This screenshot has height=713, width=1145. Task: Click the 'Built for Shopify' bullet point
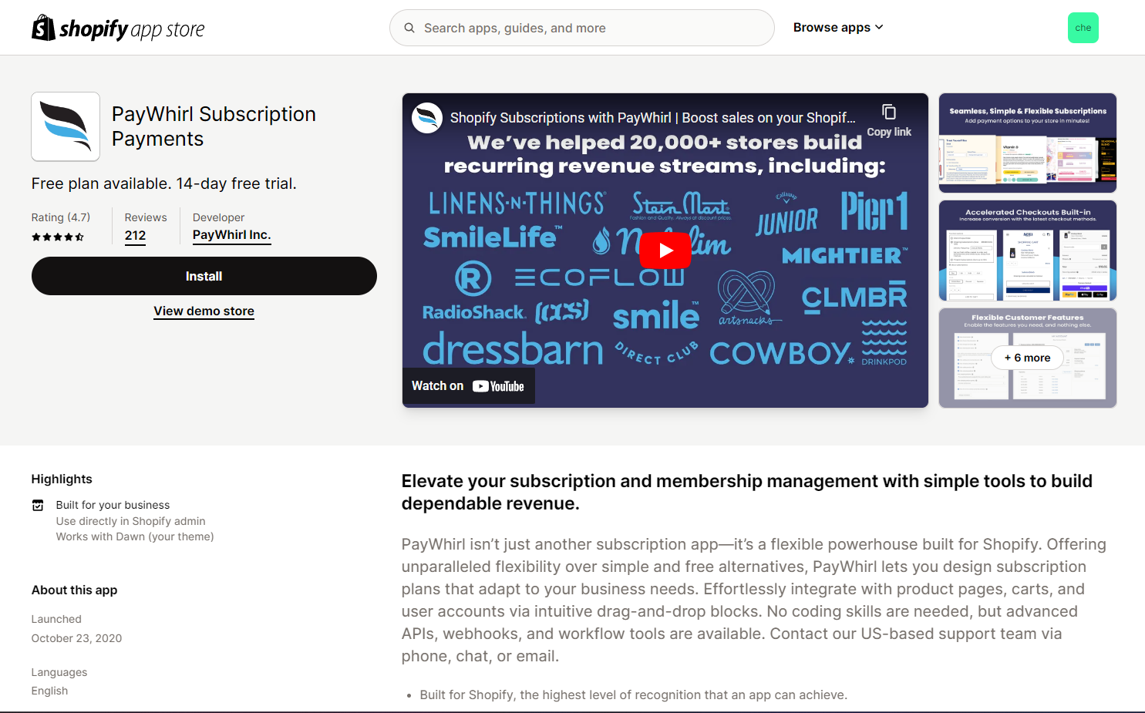pos(633,695)
